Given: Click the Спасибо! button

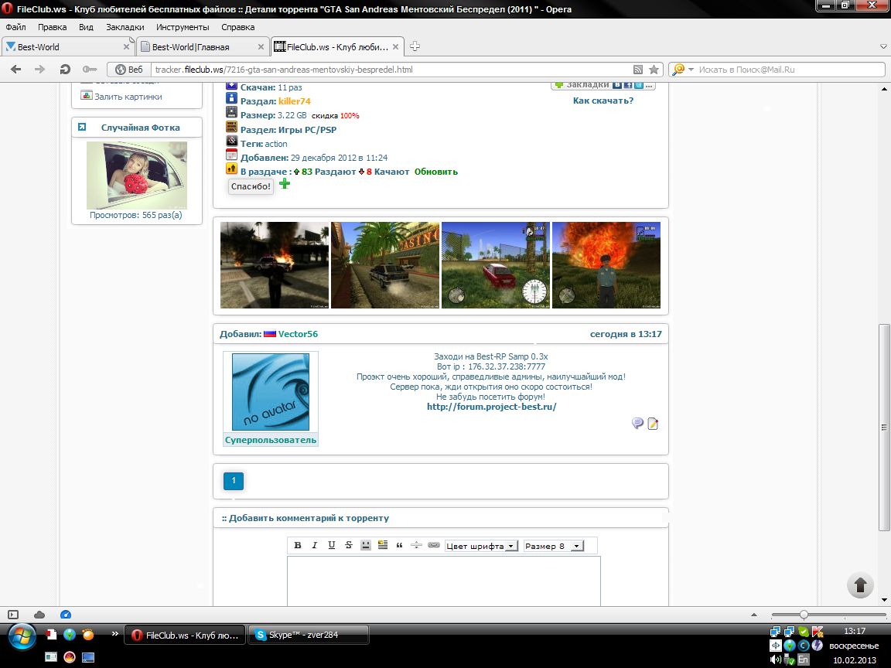Looking at the screenshot, I should [251, 186].
